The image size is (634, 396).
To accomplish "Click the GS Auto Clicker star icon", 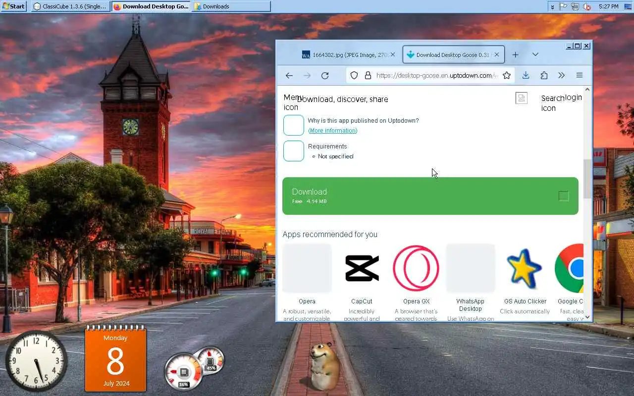I will (x=525, y=268).
